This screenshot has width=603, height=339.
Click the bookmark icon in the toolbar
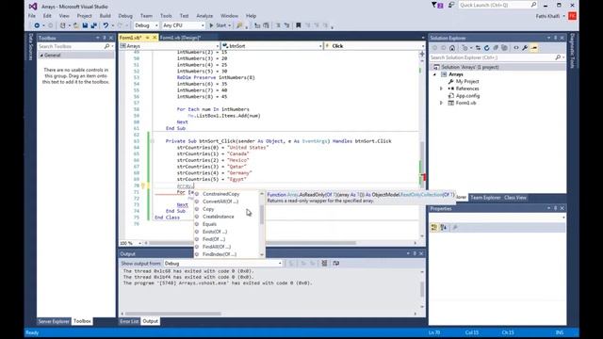coord(298,25)
